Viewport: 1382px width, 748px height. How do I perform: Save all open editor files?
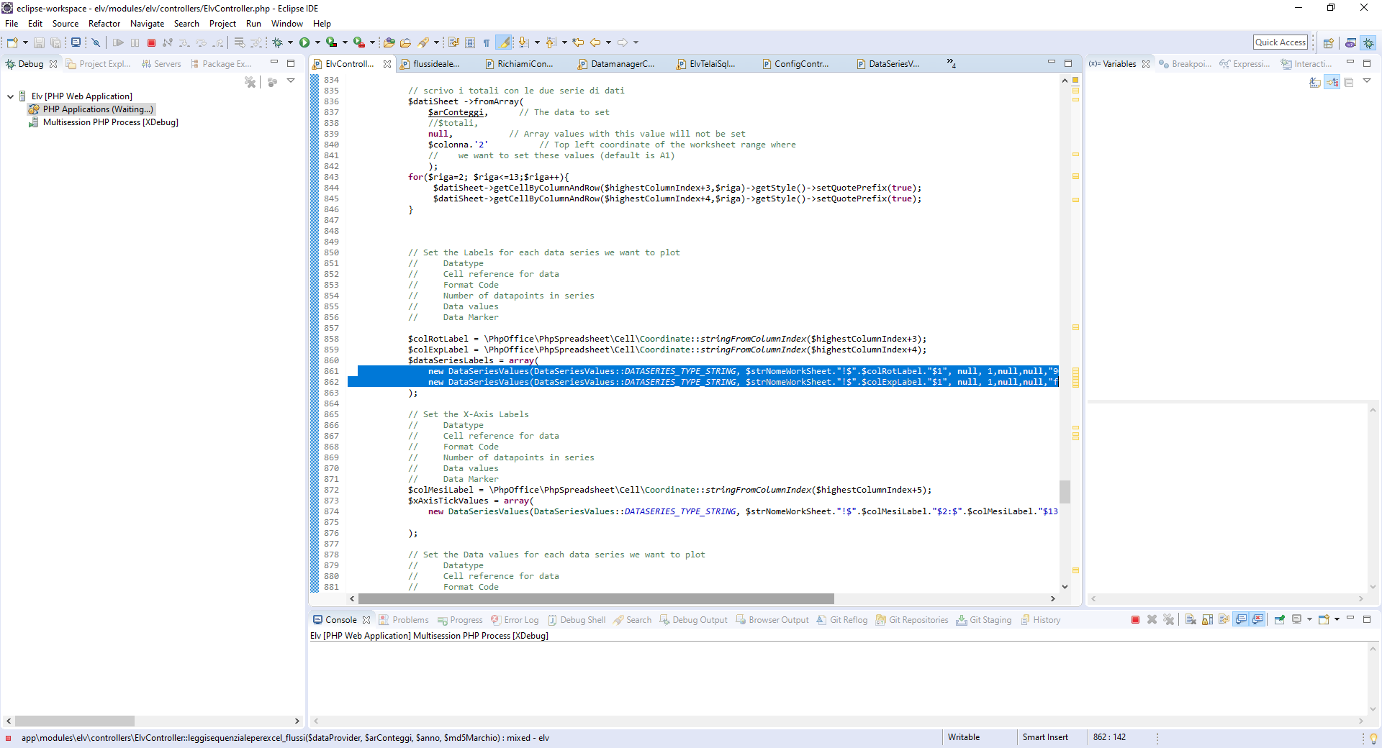(56, 42)
